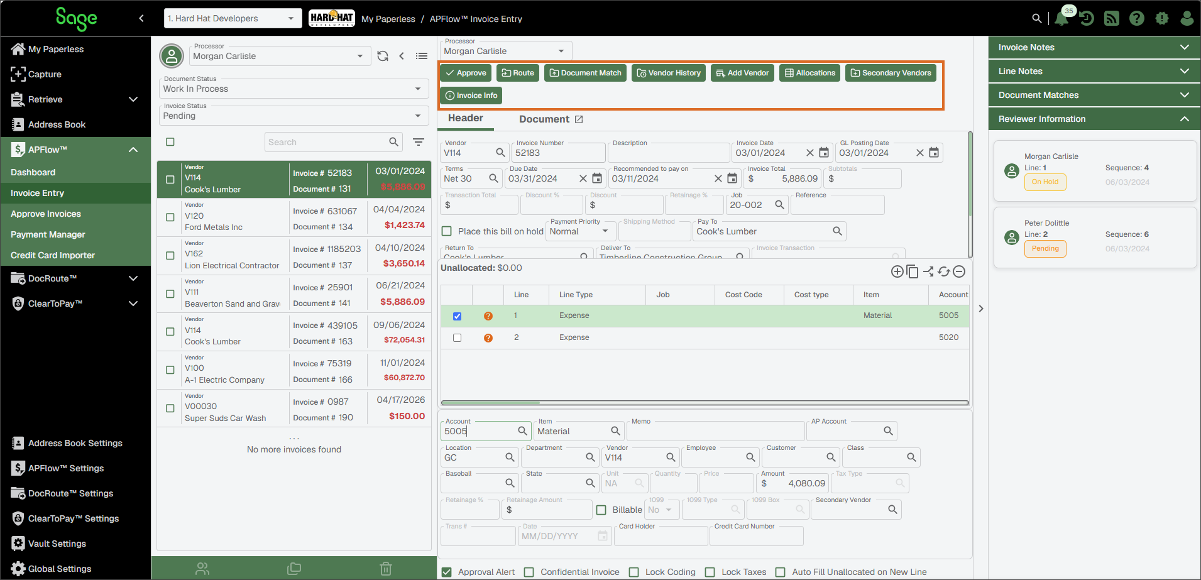Select invoice 52183 checkbox
1201x580 pixels.
point(170,180)
